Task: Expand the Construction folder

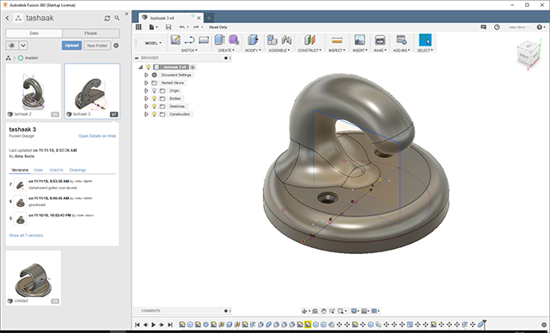Action: [x=146, y=114]
